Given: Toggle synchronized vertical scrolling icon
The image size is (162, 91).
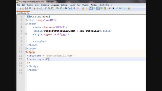Looking at the screenshot, I should (83, 8).
